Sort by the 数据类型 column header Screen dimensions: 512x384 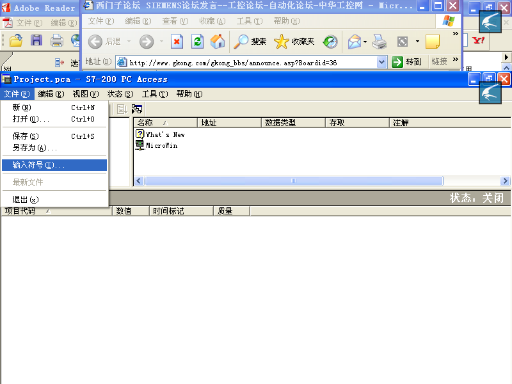click(x=293, y=123)
